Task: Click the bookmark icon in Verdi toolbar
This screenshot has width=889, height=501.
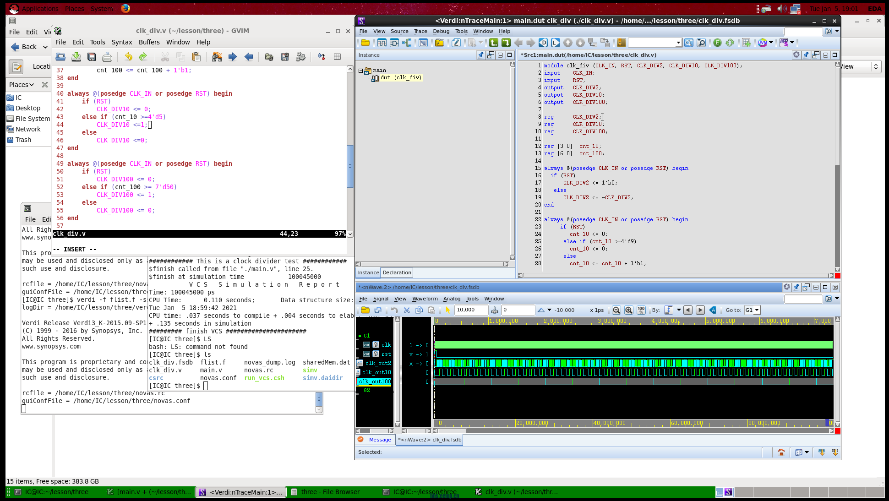Action: pos(621,43)
